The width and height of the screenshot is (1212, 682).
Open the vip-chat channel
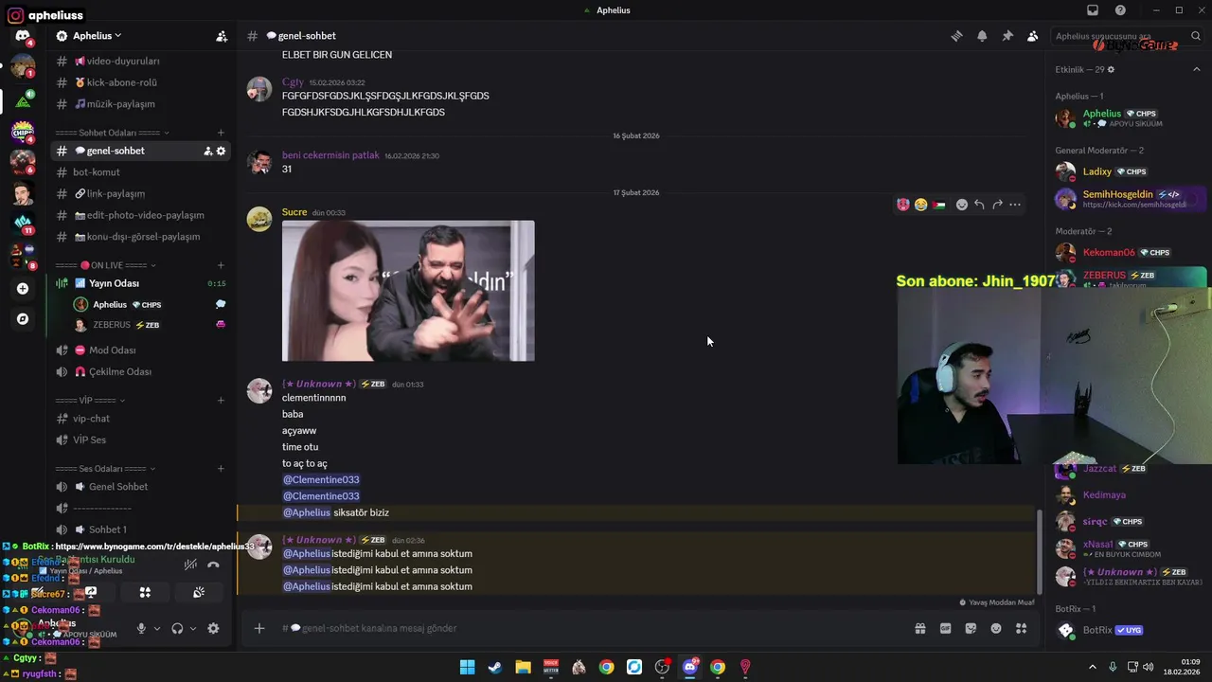pyautogui.click(x=140, y=419)
